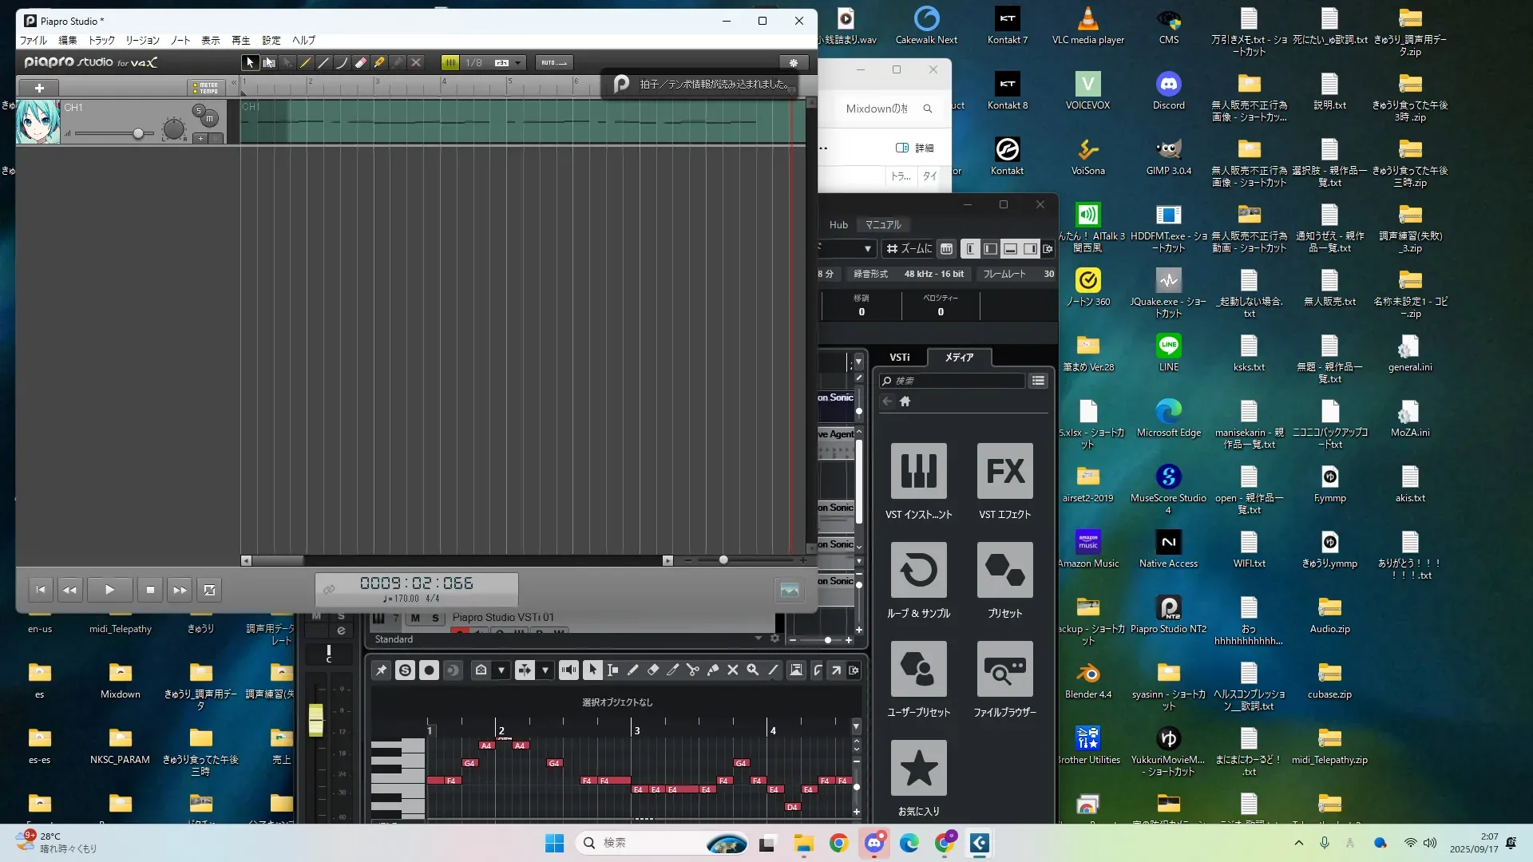Click the add track plus button

tap(39, 88)
